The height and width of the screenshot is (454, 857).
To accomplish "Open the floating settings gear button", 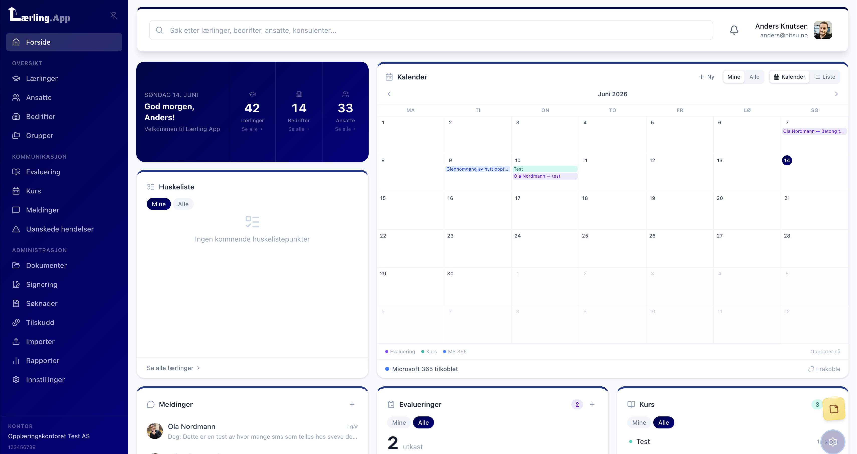I will pyautogui.click(x=833, y=442).
